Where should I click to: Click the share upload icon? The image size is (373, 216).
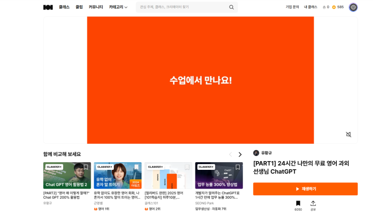click(x=313, y=203)
